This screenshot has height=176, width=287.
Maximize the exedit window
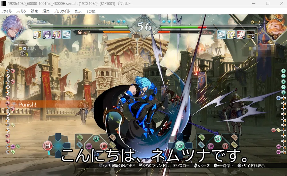click(268, 3)
